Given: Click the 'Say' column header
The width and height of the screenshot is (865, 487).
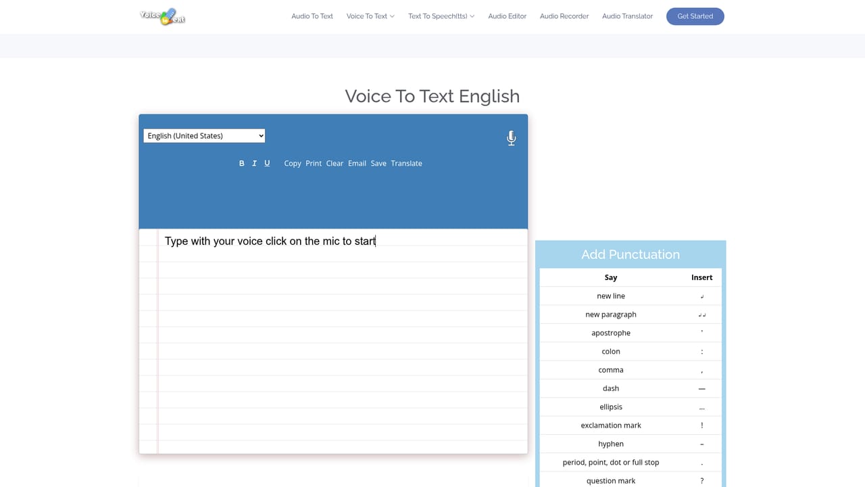Looking at the screenshot, I should click(611, 277).
